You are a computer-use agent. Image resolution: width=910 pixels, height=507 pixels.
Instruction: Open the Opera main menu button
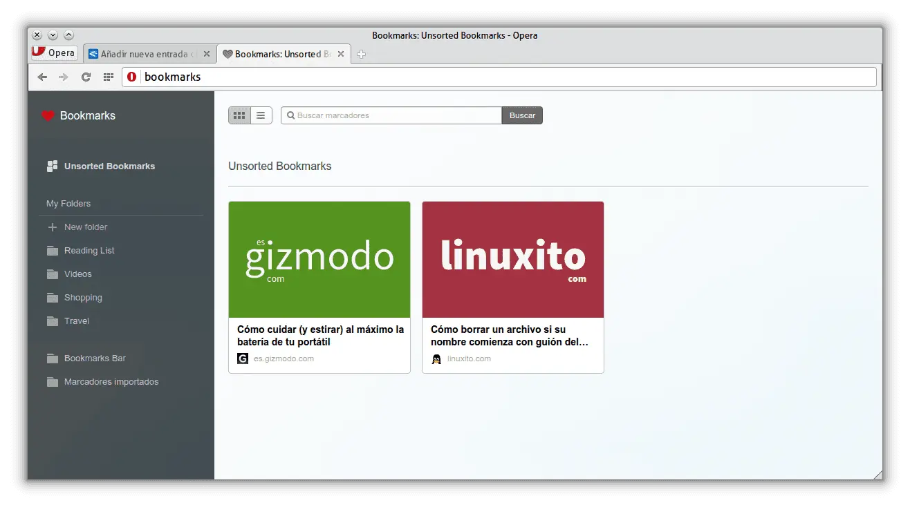[x=55, y=52]
